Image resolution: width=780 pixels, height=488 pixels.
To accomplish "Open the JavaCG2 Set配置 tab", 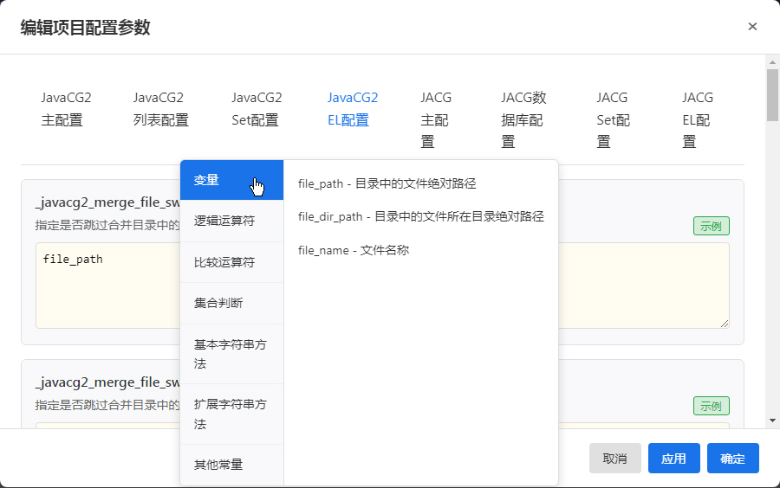I will 257,109.
